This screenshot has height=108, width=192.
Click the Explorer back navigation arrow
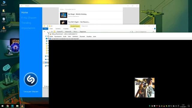point(44,31)
